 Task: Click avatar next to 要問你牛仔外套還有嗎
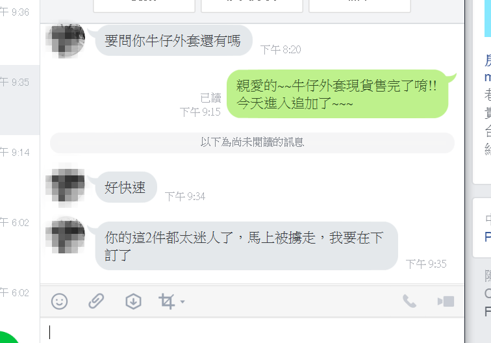pos(66,40)
